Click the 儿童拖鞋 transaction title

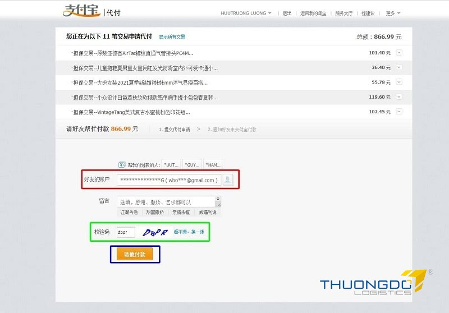coord(145,68)
